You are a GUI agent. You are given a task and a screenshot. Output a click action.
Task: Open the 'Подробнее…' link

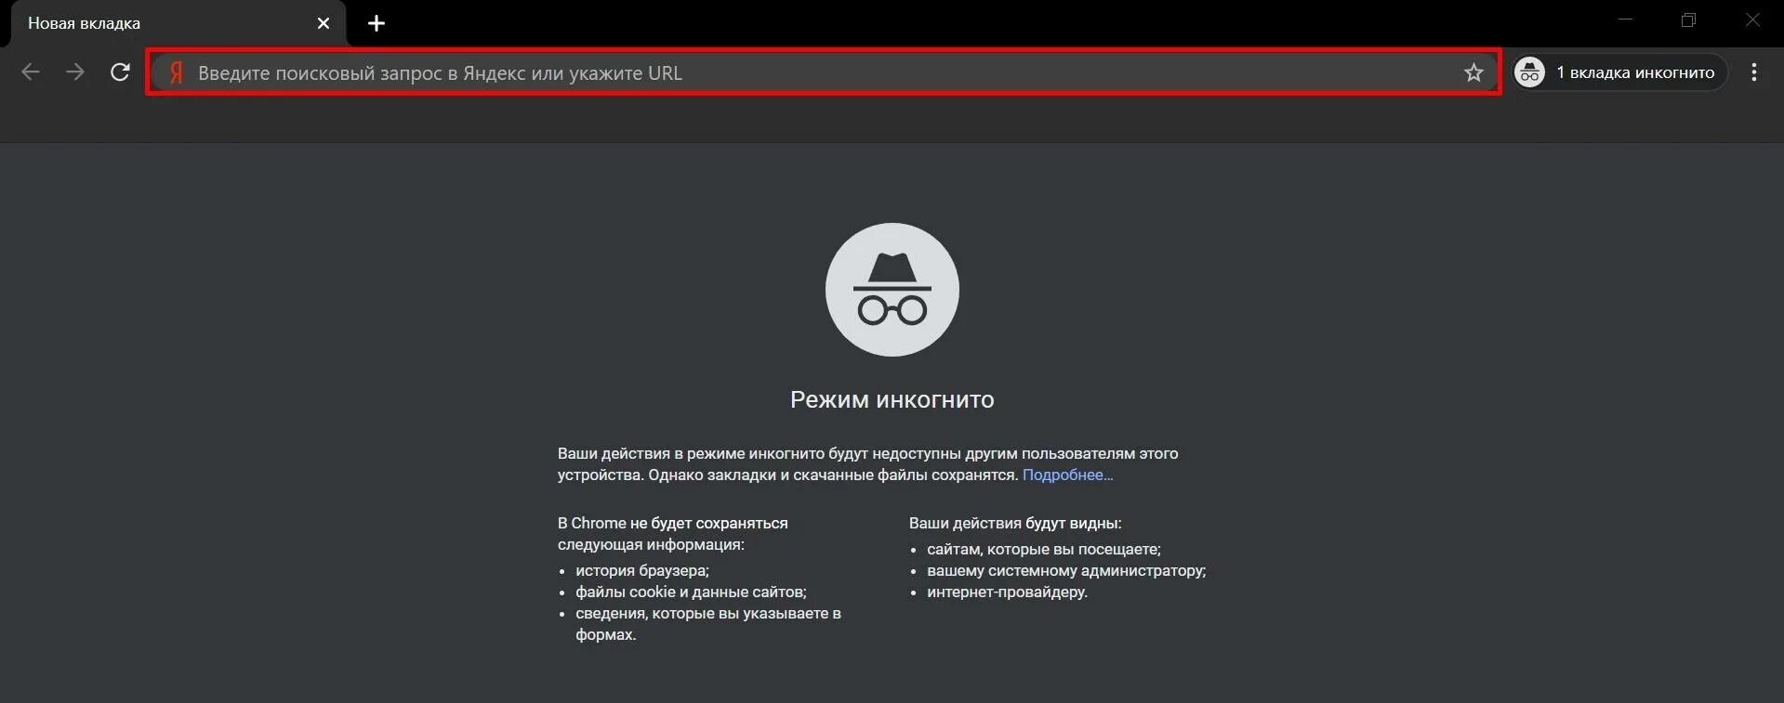coord(1067,475)
